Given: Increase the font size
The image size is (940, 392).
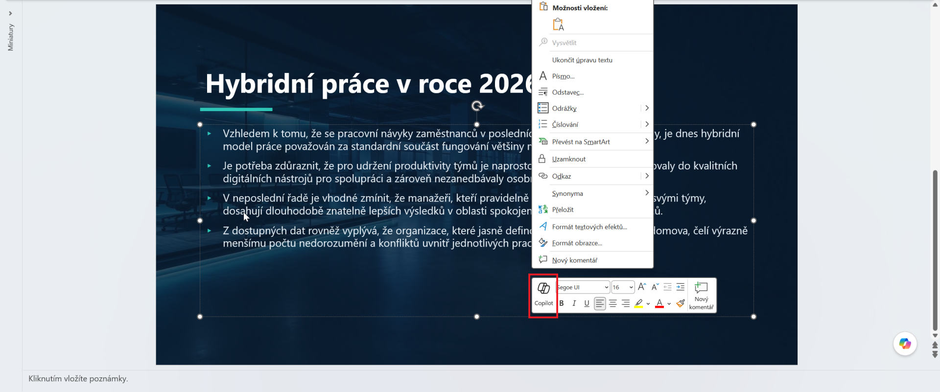Looking at the screenshot, I should 642,287.
